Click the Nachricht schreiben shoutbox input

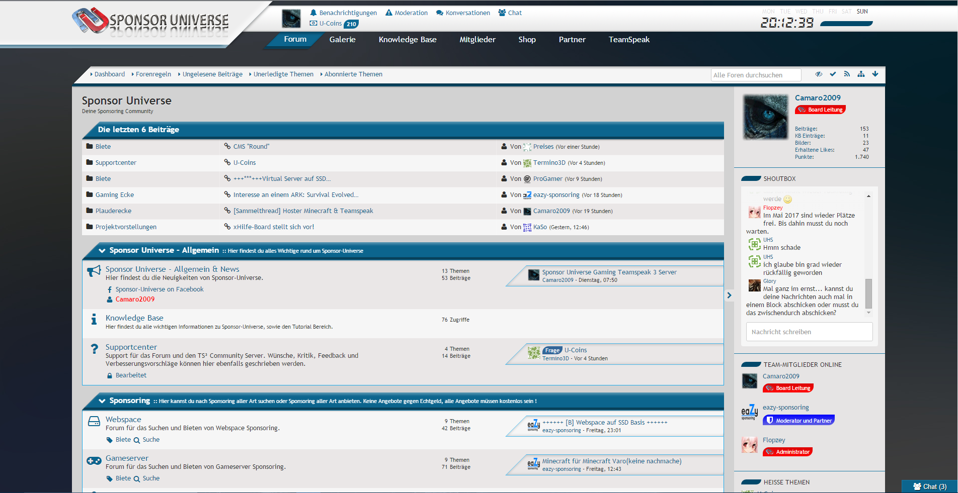point(809,332)
